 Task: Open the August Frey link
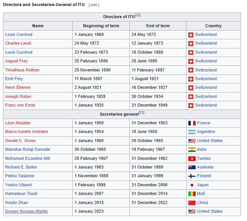tap(16, 61)
